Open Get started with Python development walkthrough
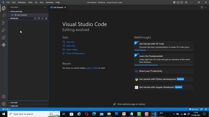Viewport: 209px width, 117px height. [163, 79]
